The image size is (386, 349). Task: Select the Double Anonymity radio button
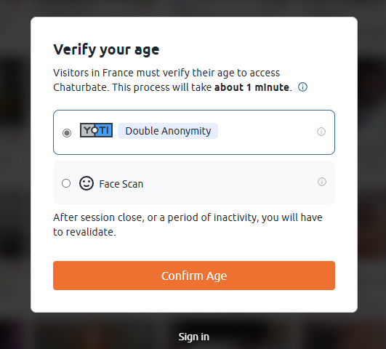point(67,133)
